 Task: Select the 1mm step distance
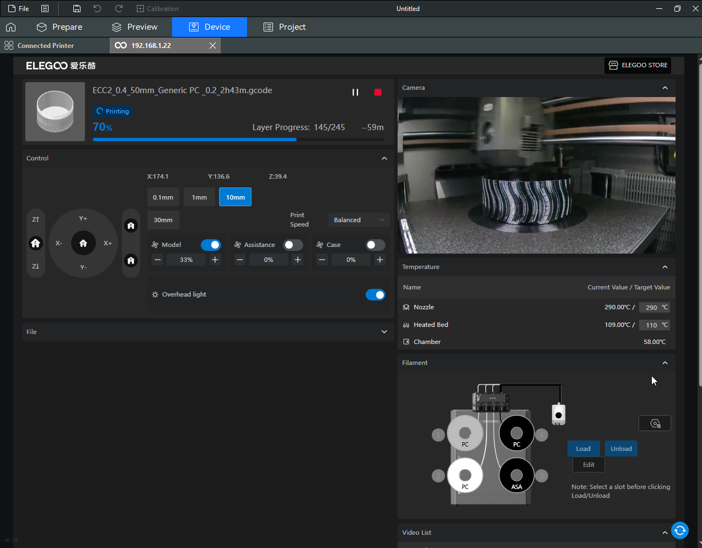(199, 197)
